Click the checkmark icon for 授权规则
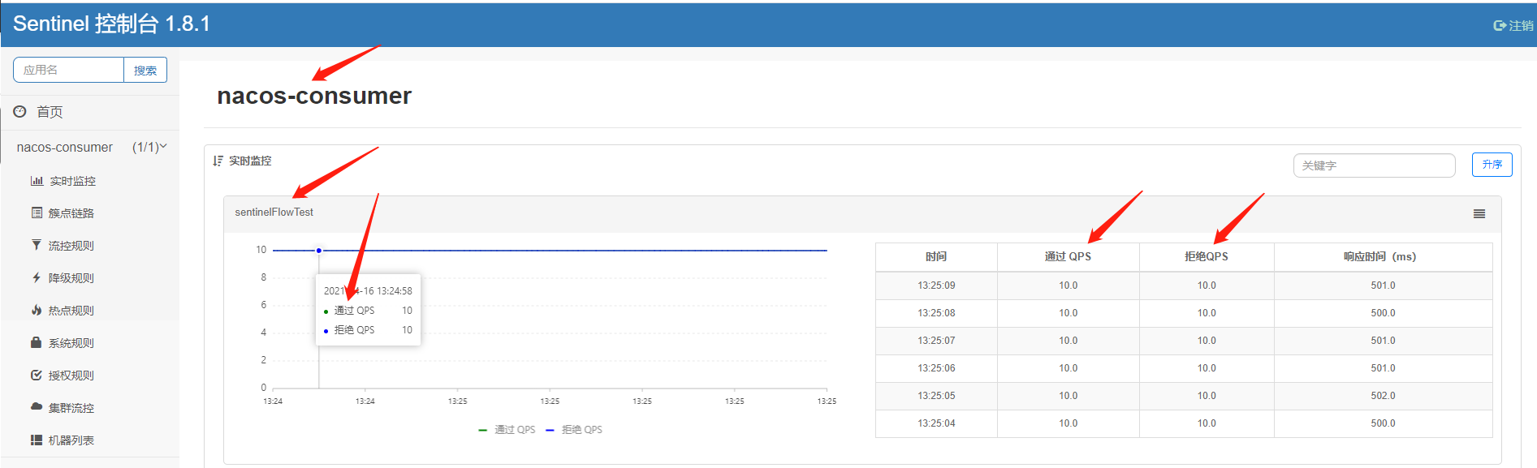Image resolution: width=1537 pixels, height=468 pixels. [x=37, y=375]
